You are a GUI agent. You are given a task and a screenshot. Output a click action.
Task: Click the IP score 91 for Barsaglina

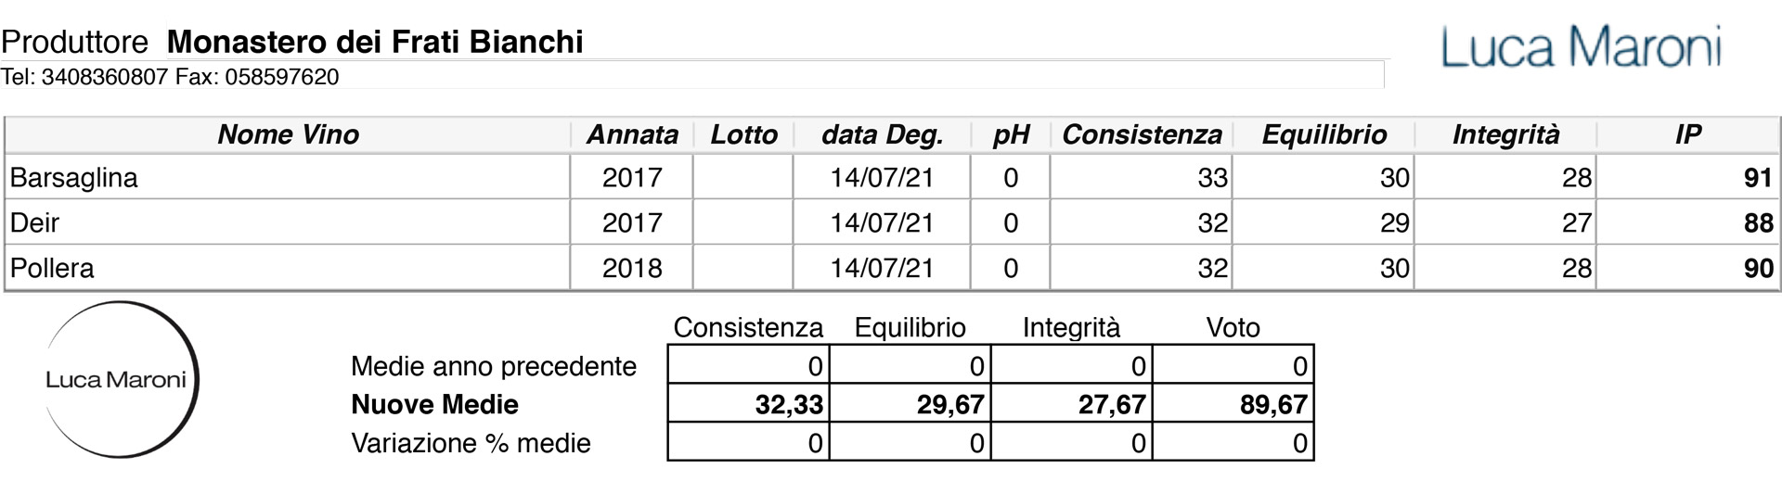[x=1758, y=178]
